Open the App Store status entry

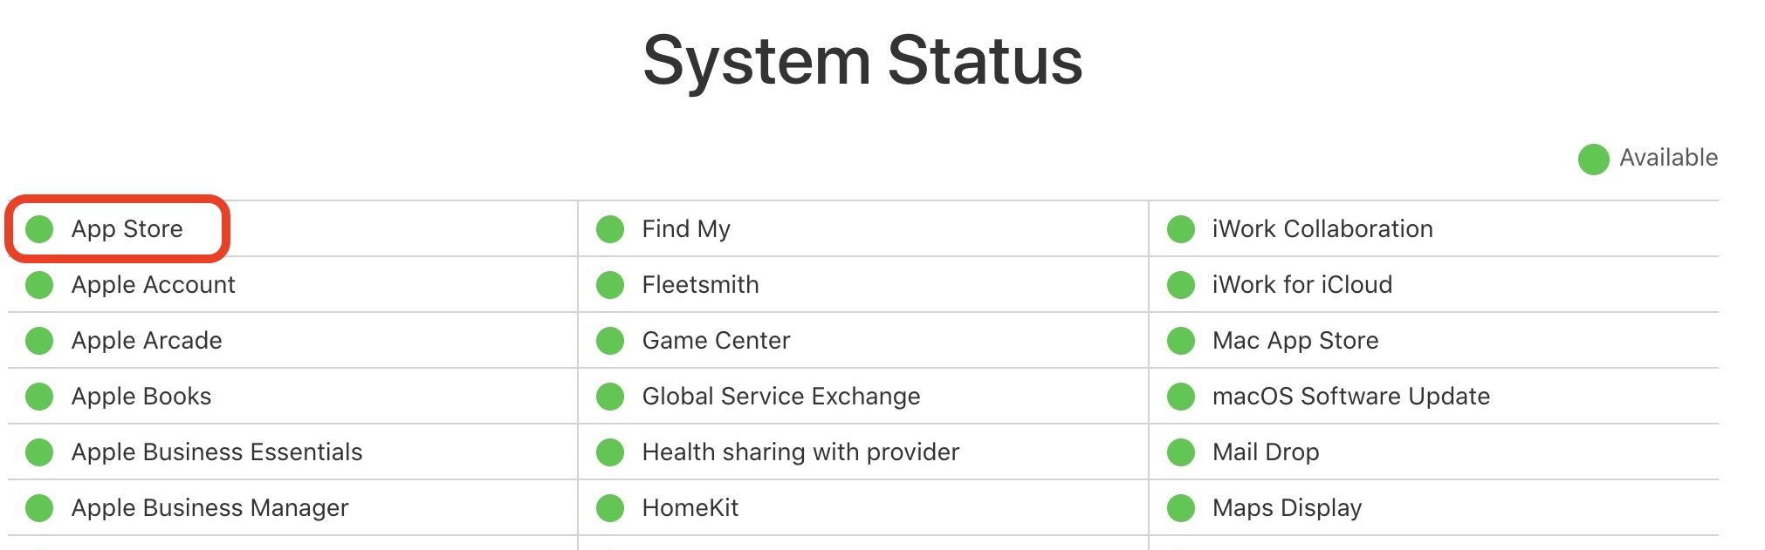pyautogui.click(x=127, y=229)
